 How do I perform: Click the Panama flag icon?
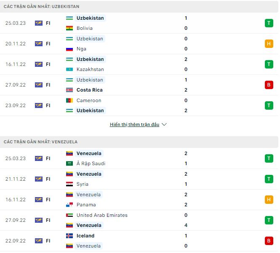(69, 205)
